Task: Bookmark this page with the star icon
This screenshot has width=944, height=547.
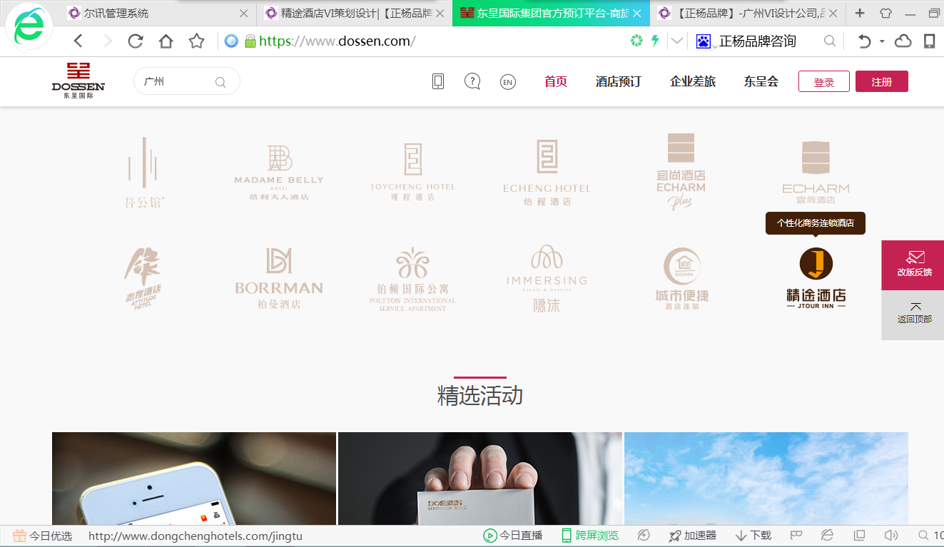Action: coord(197,41)
